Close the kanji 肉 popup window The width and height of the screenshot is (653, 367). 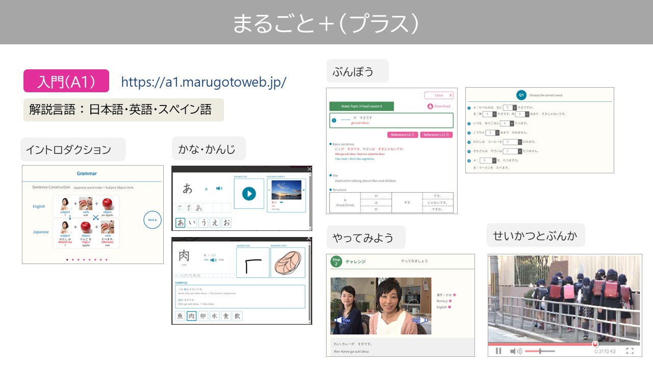[309, 239]
